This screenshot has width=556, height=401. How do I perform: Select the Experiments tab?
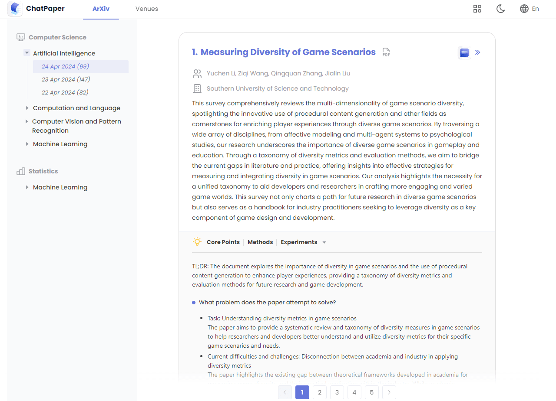point(299,242)
